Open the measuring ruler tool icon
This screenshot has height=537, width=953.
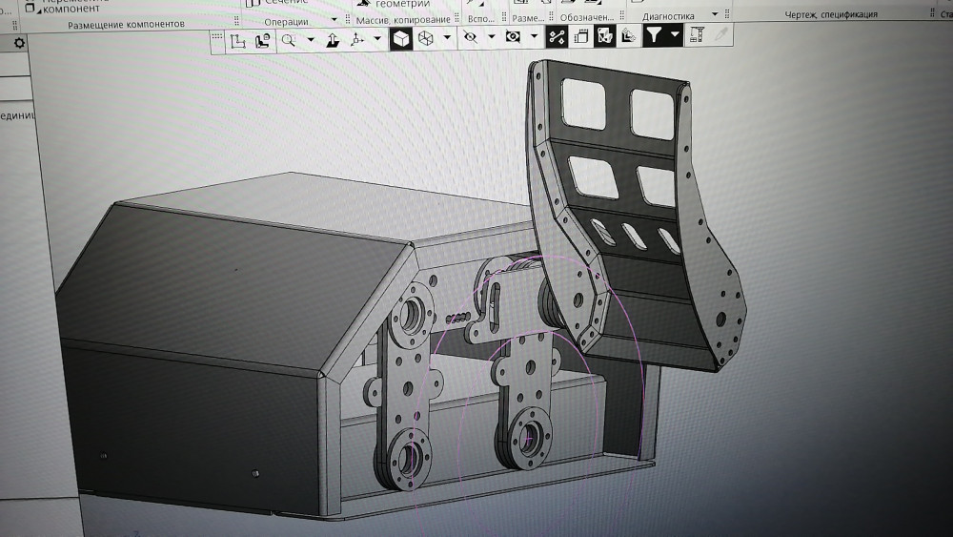click(697, 36)
